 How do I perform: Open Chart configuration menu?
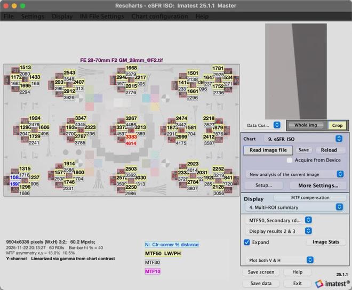(159, 17)
